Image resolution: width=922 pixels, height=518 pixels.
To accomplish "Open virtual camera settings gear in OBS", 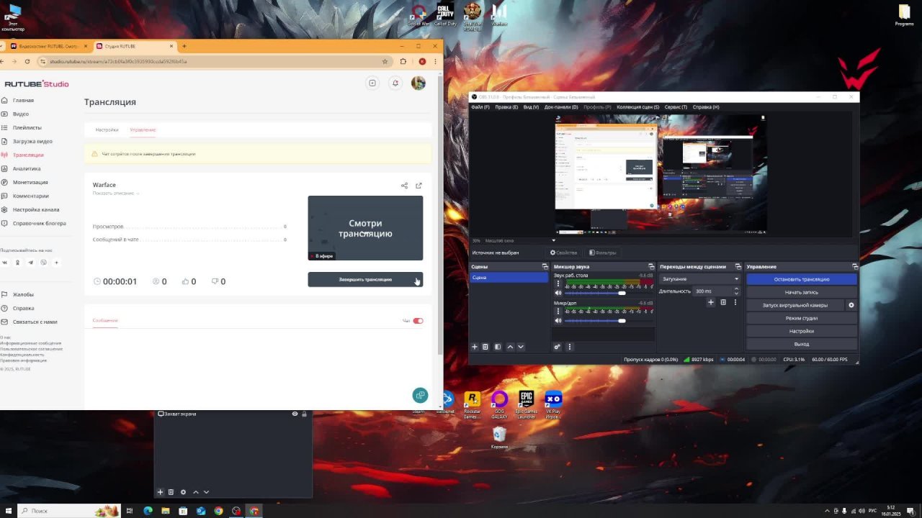I will [851, 305].
